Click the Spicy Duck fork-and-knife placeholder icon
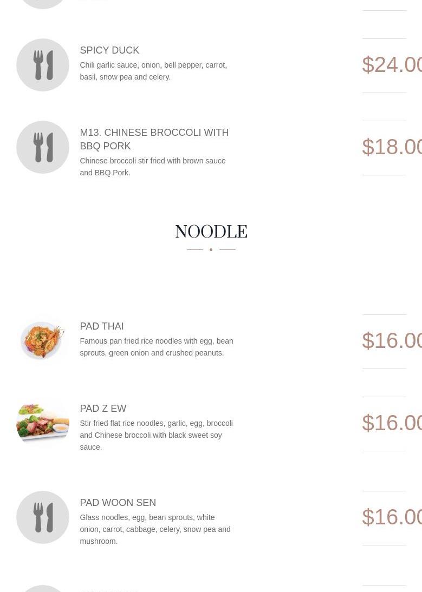Image resolution: width=422 pixels, height=592 pixels. [x=43, y=65]
